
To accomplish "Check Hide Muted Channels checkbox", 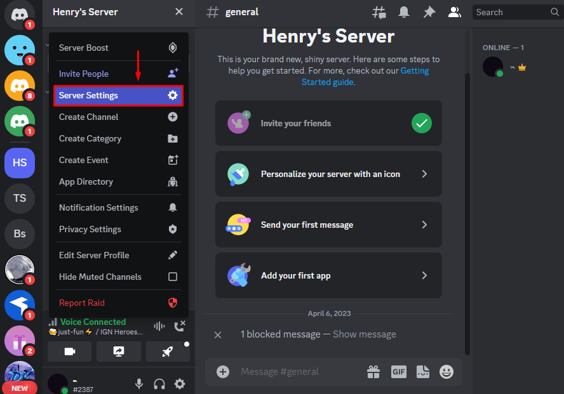I will (173, 277).
